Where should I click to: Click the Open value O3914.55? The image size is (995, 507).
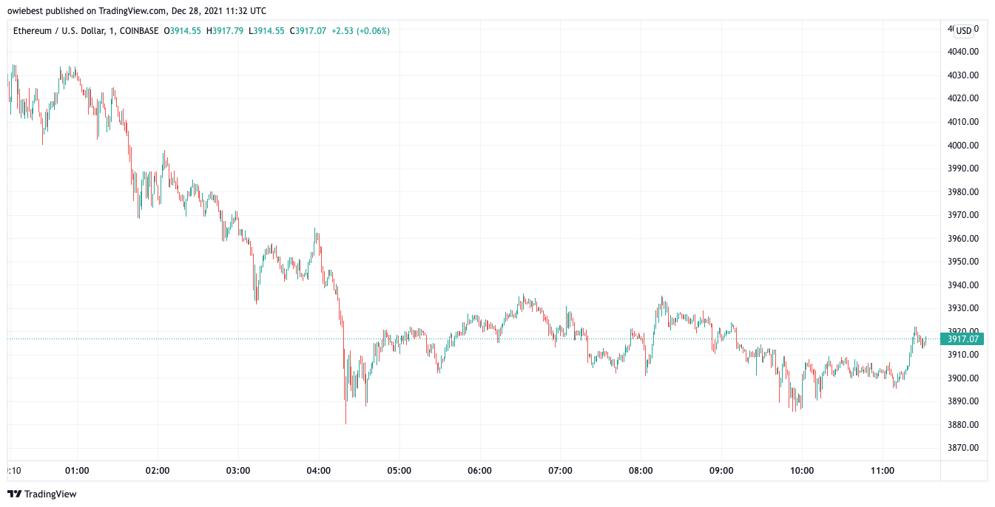(183, 31)
